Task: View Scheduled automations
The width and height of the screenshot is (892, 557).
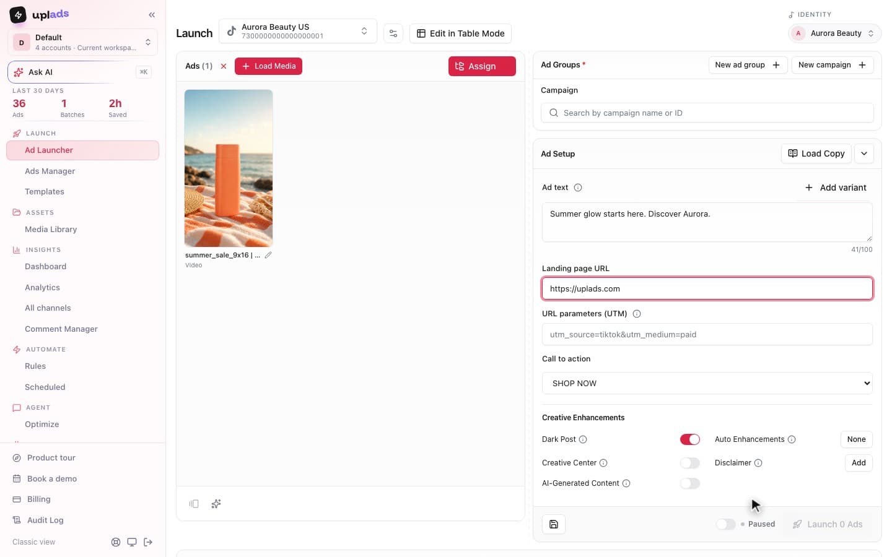Action: click(45, 387)
